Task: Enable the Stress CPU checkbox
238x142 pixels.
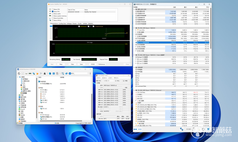Action: 52,9
